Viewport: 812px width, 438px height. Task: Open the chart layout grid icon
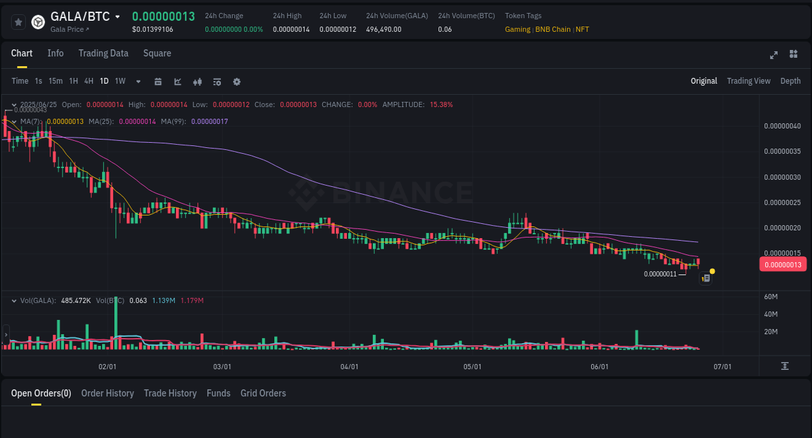point(793,55)
